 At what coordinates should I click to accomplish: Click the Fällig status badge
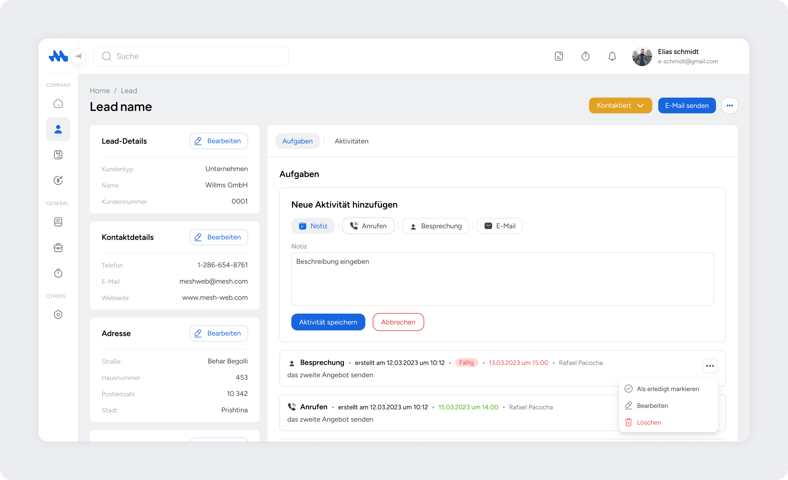(466, 362)
